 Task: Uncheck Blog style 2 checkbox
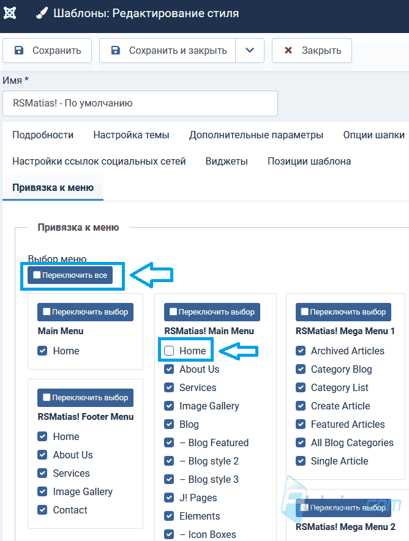pyautogui.click(x=169, y=461)
